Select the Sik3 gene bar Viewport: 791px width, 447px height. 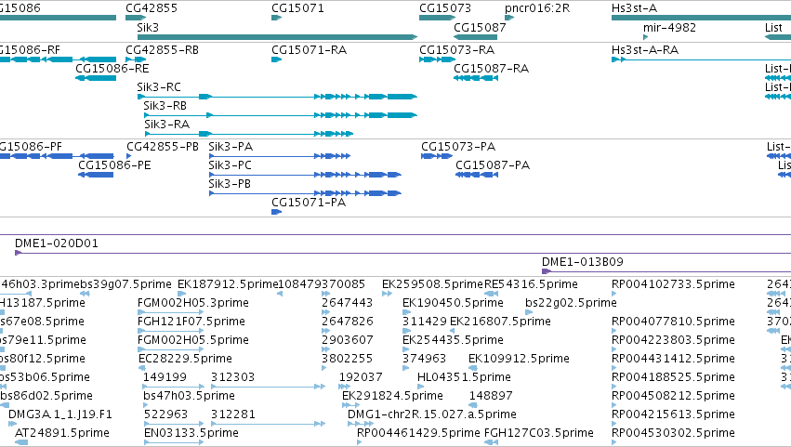click(x=277, y=37)
